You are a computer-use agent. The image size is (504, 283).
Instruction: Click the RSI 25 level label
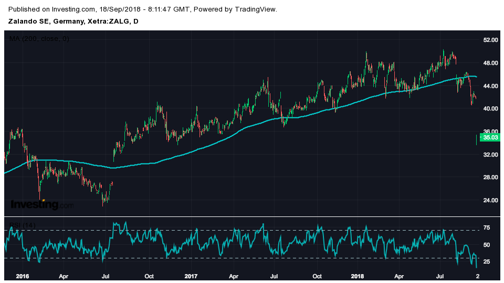pyautogui.click(x=487, y=262)
